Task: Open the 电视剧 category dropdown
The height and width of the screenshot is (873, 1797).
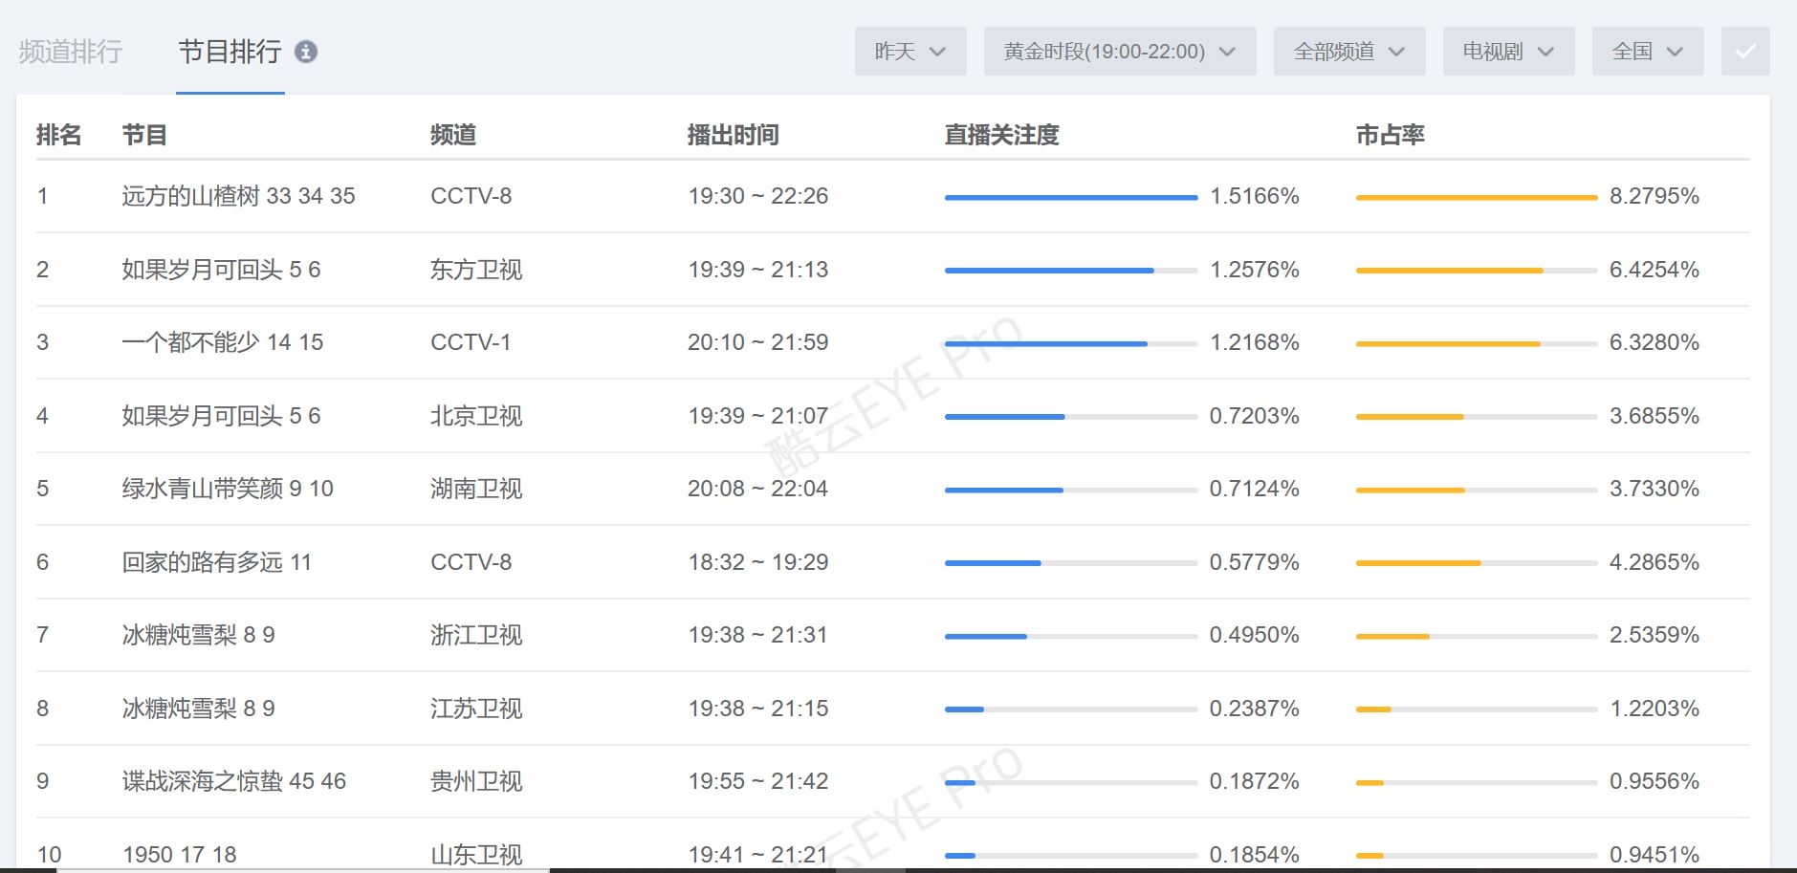Action: pos(1508,52)
